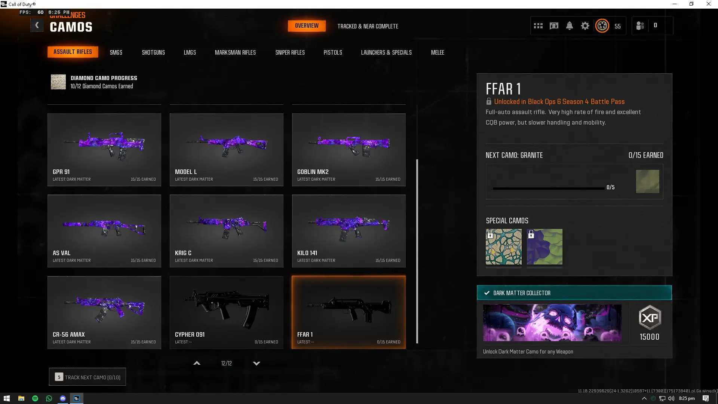Image resolution: width=718 pixels, height=404 pixels.
Task: Select the Cypher 091 weapon card
Action: pos(226,312)
